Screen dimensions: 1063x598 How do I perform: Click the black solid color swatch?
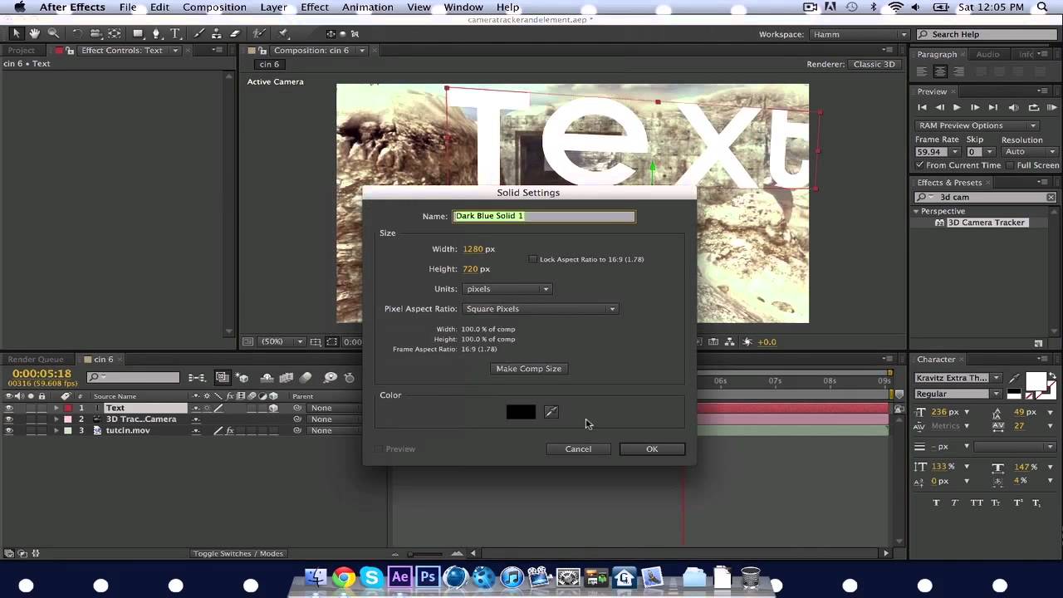(x=522, y=412)
